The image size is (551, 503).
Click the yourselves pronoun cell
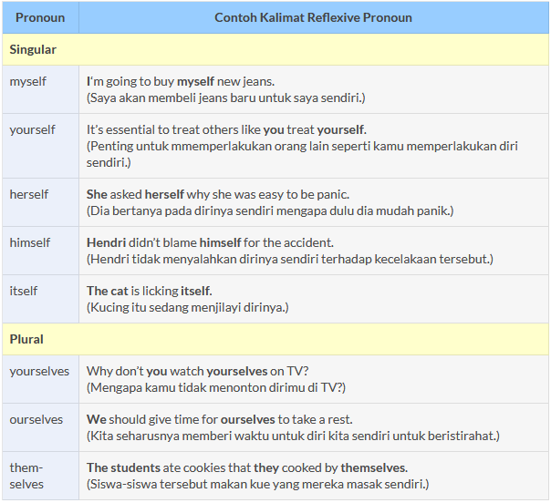tap(39, 371)
